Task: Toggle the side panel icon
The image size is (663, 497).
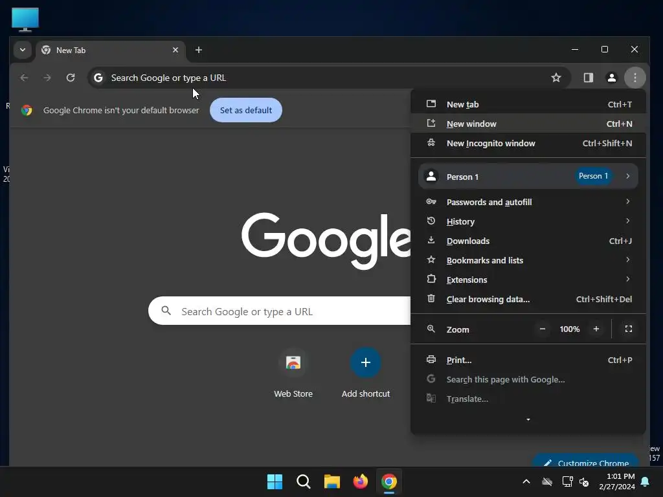Action: coord(588,78)
